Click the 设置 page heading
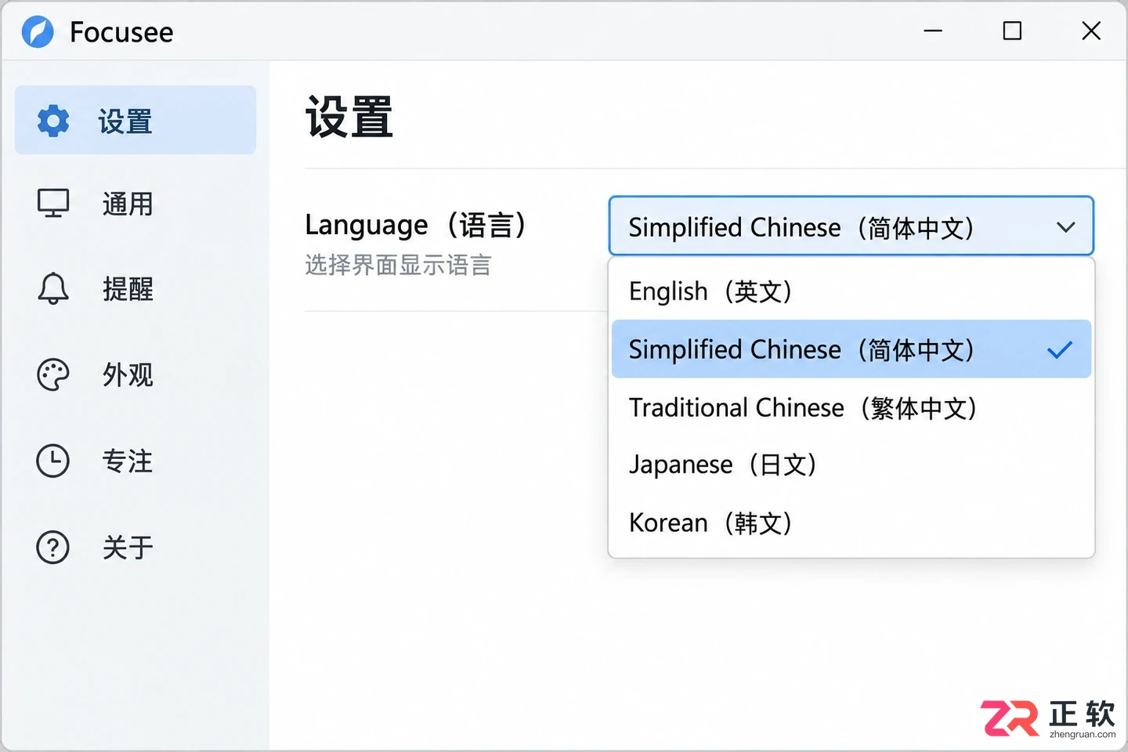Screen dimensions: 1128x752 coord(349,117)
